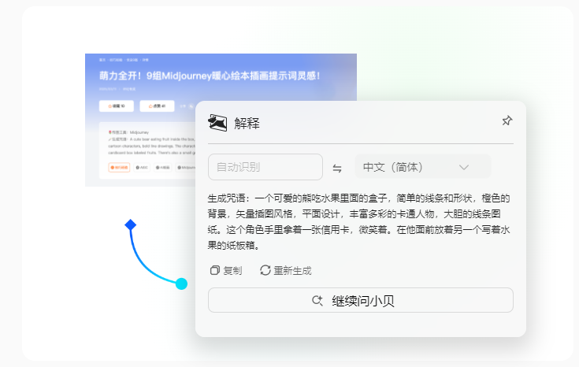This screenshot has height=367, width=579.
Task: Click the 重新生成 regenerate text
Action: 292,270
